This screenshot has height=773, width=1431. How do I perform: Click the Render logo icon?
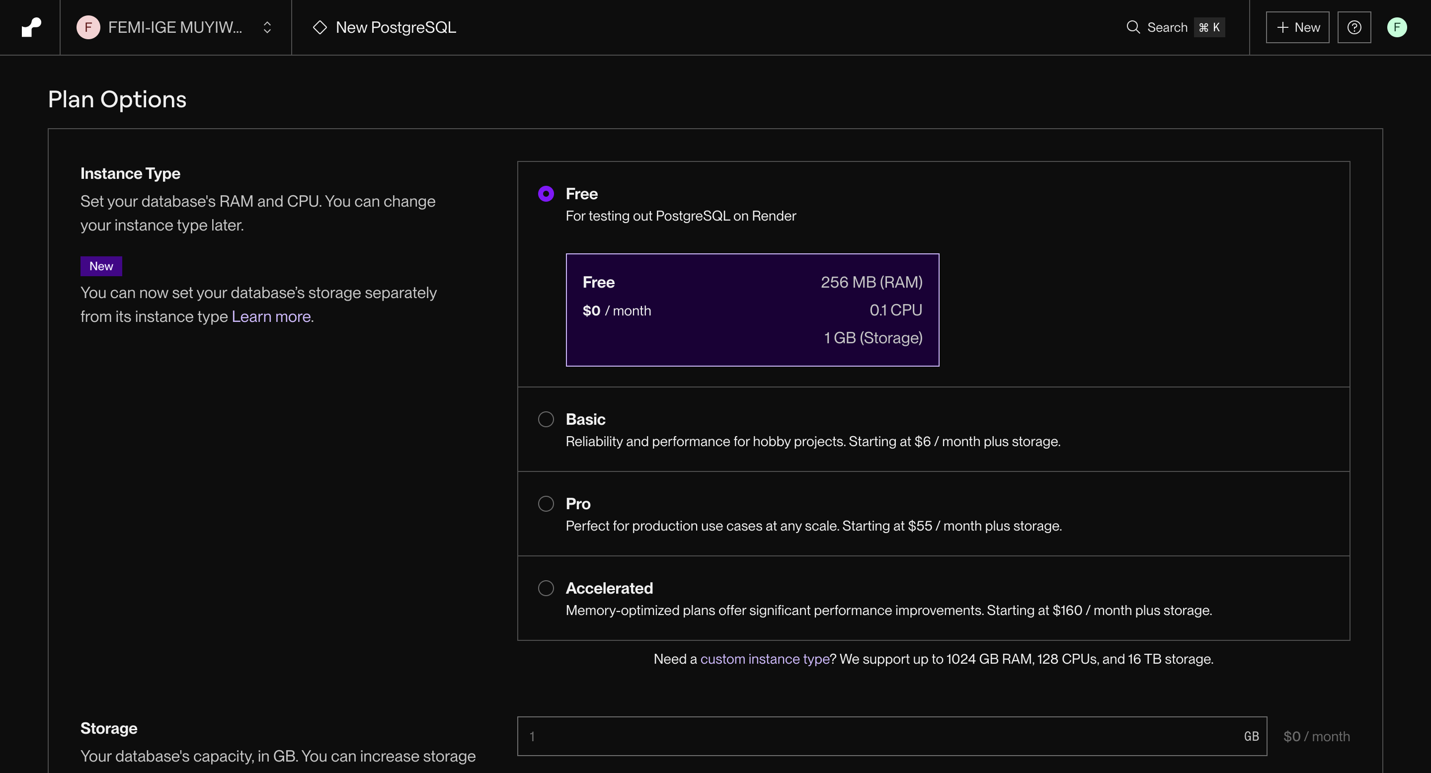31,27
